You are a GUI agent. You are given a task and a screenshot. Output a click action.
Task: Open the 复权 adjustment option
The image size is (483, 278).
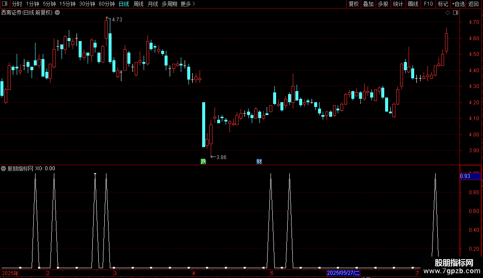[353, 4]
